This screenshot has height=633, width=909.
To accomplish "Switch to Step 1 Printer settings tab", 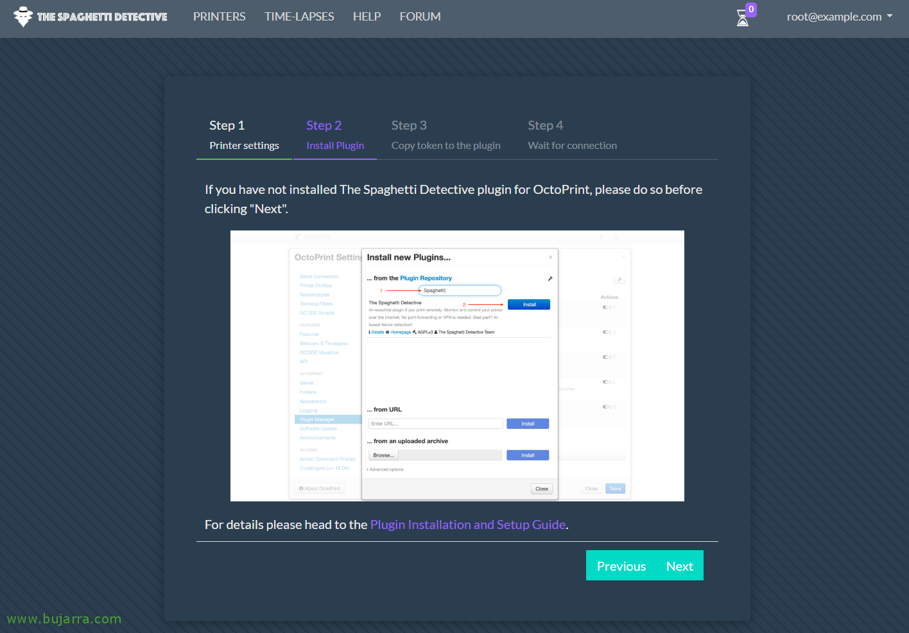I will click(244, 135).
